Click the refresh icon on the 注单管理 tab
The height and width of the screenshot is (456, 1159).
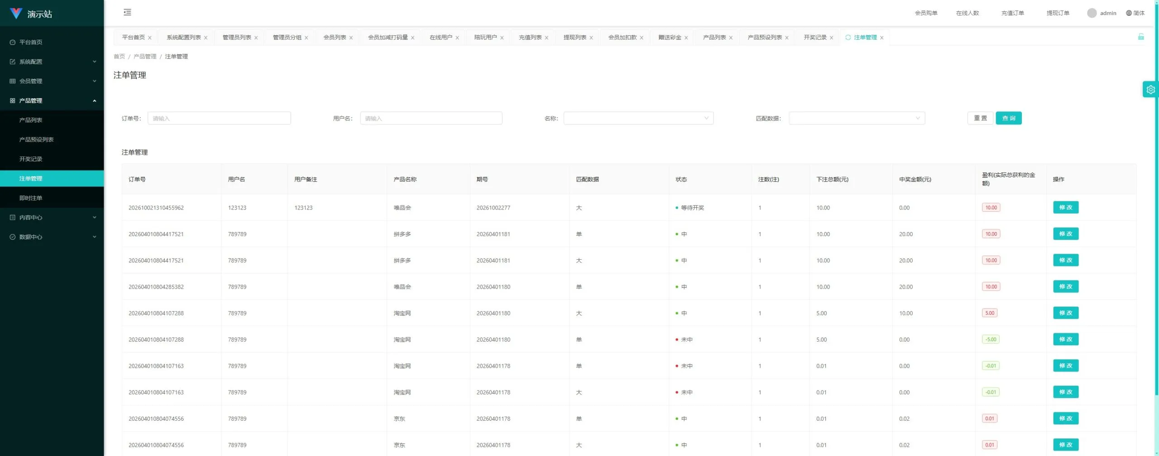(x=848, y=38)
